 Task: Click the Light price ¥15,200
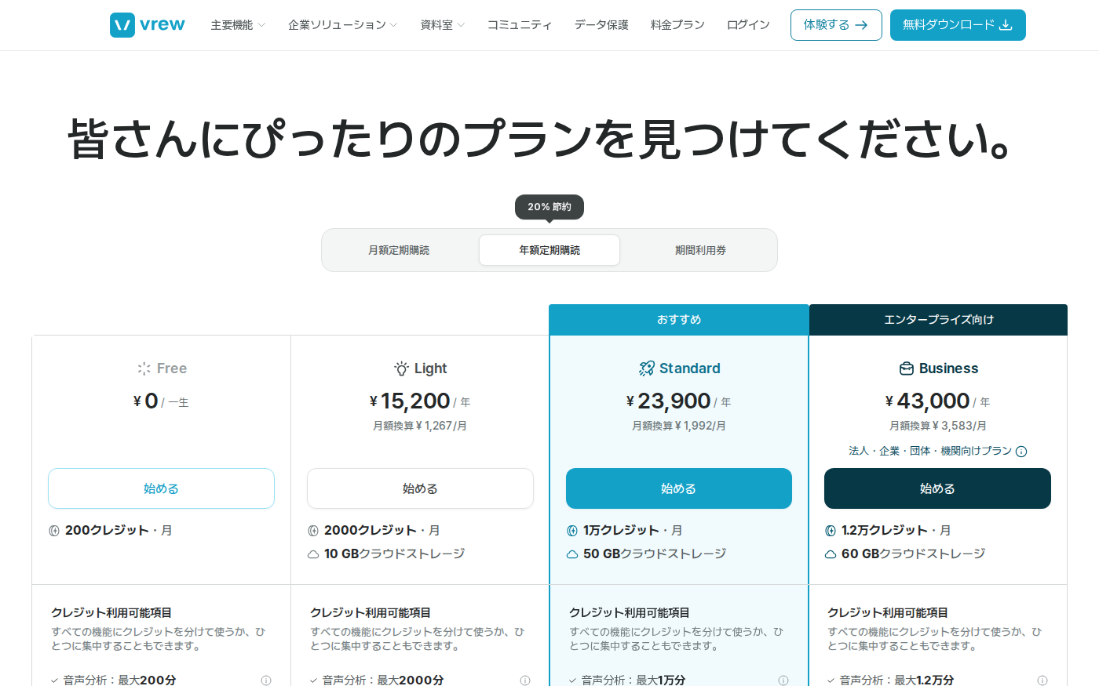coord(410,401)
